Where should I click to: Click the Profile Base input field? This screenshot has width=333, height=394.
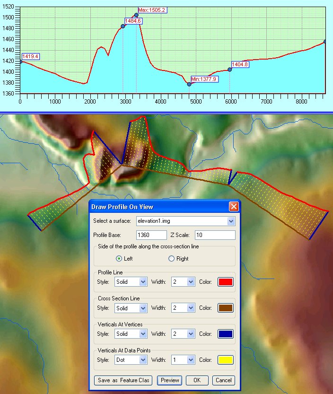[x=151, y=235]
